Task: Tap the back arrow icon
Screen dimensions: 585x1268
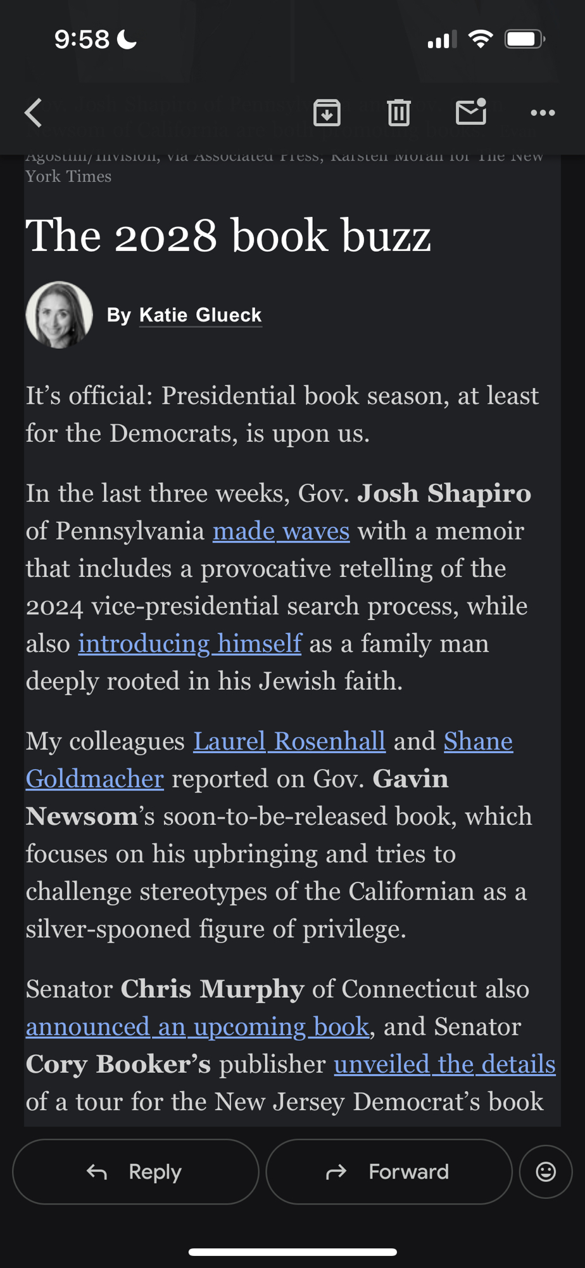Action: pyautogui.click(x=34, y=113)
